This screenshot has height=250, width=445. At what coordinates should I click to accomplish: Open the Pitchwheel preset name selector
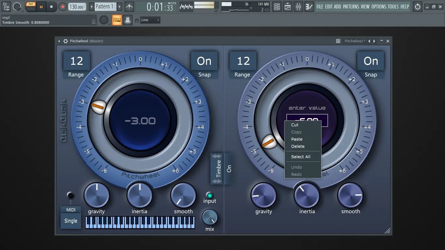[355, 41]
